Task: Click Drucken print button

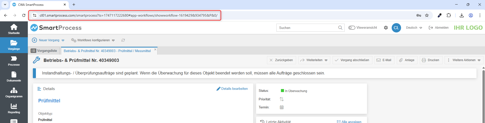Action: point(431,60)
